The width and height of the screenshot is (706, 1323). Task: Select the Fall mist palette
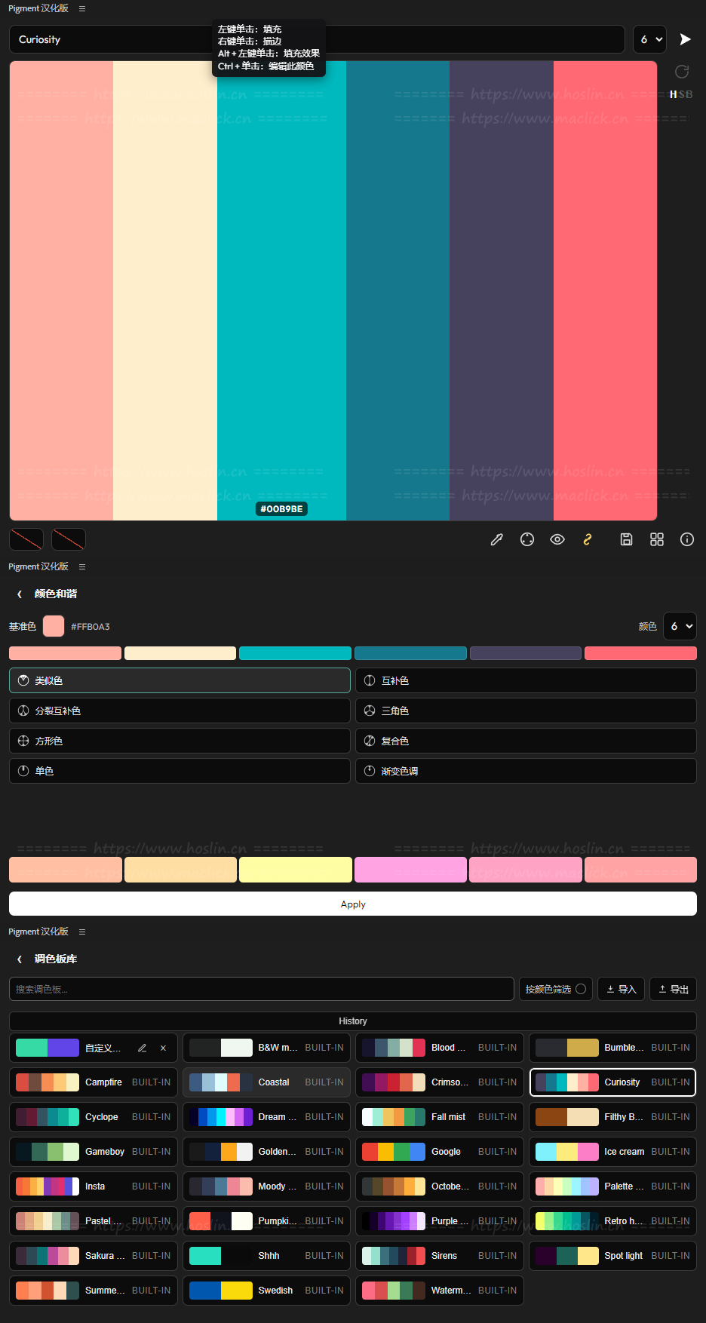(x=440, y=1117)
